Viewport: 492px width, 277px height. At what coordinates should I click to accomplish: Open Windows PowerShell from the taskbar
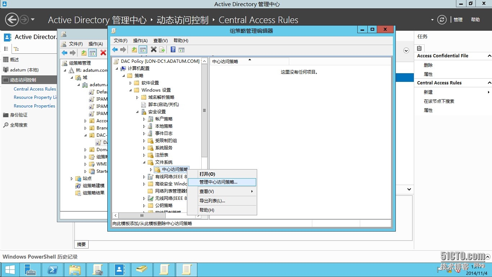[x=53, y=270]
